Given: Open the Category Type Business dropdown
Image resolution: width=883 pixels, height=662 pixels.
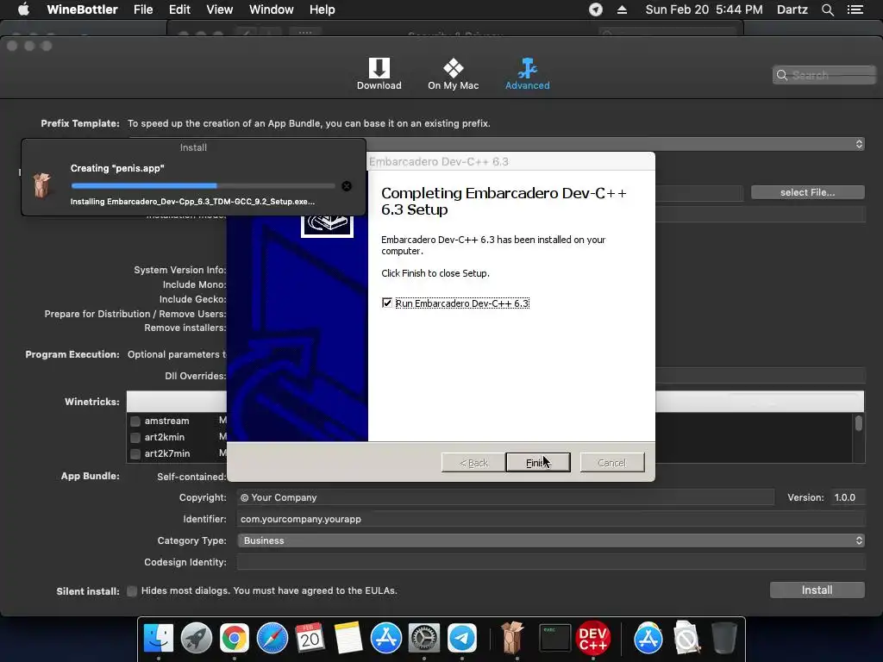Looking at the screenshot, I should [x=551, y=540].
